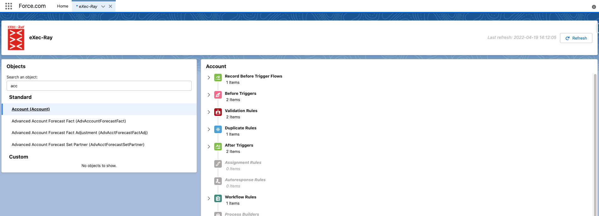
Task: Expand Record Before Trigger Flows
Action: pos(209,78)
